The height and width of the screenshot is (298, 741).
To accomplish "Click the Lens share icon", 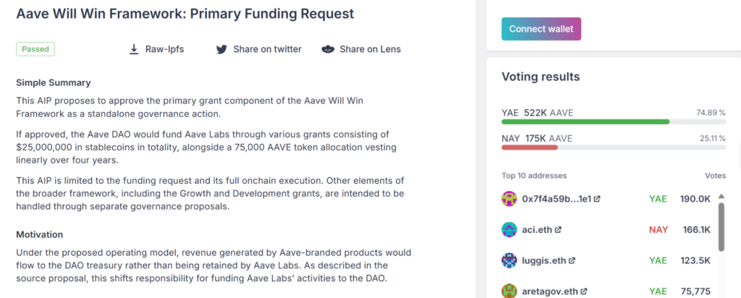I will coord(329,49).
